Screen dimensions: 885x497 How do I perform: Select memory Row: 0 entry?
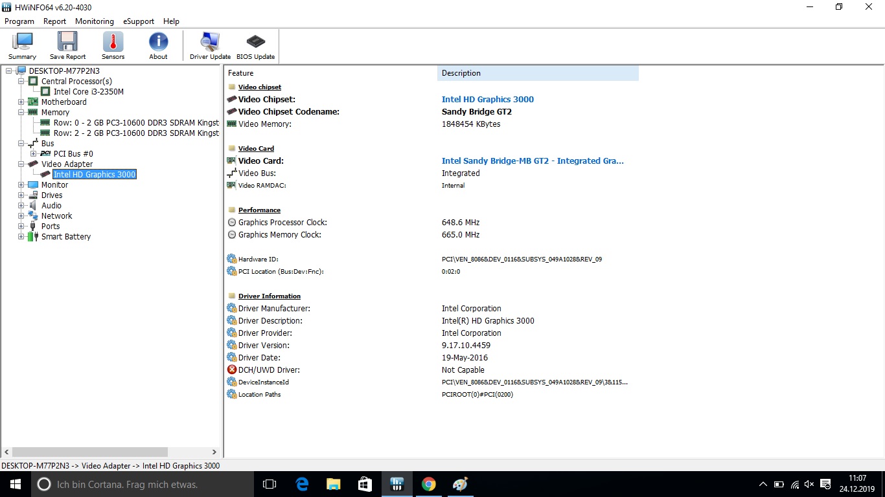[136, 123]
